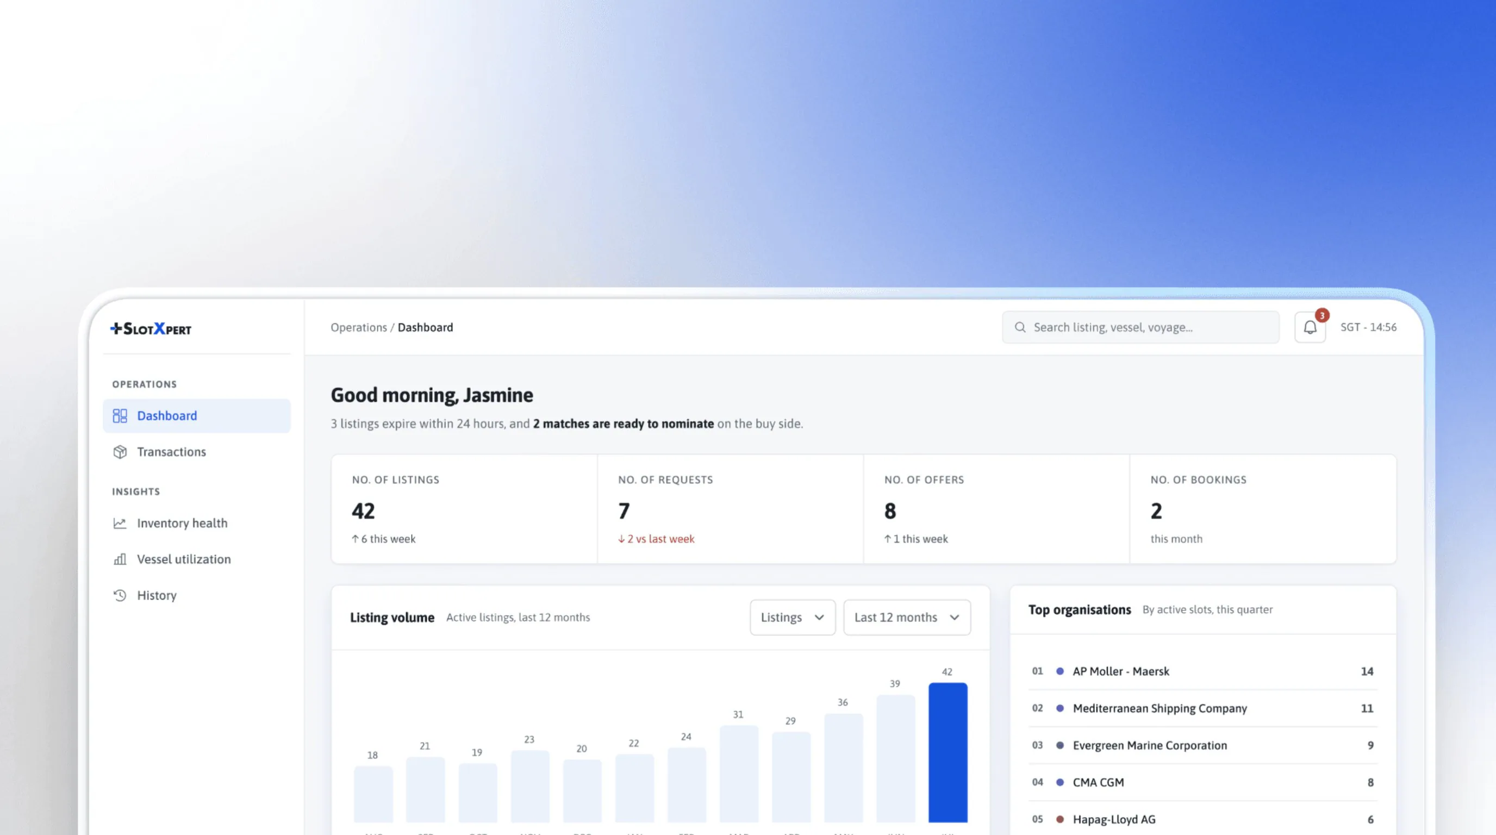Viewport: 1496px width, 835px height.
Task: Focus the search listing, vessel, voyage field
Action: [1140, 327]
